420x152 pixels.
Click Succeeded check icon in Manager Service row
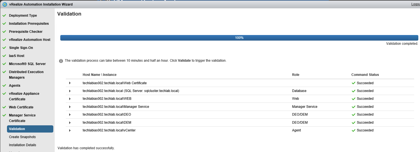[354, 107]
